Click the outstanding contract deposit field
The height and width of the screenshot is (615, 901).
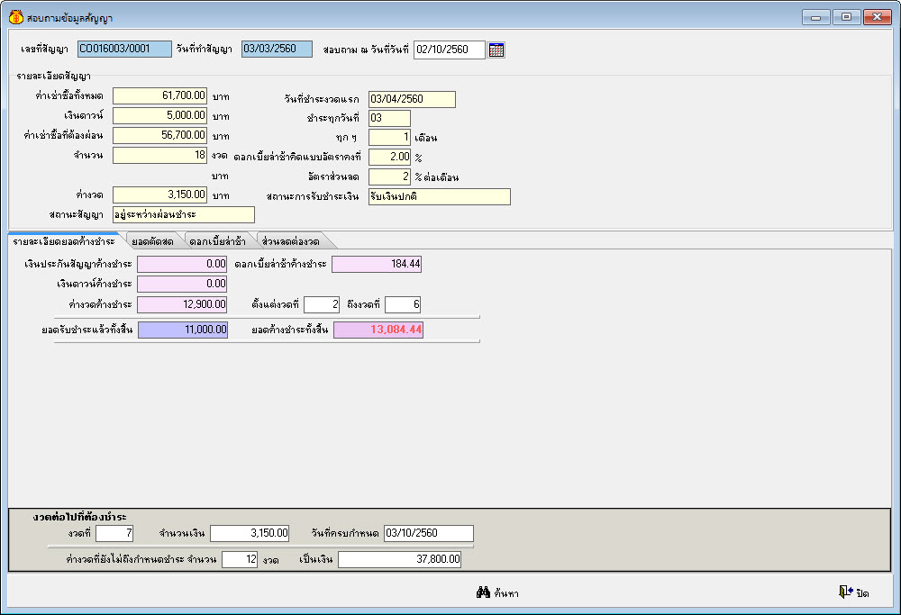pos(182,264)
